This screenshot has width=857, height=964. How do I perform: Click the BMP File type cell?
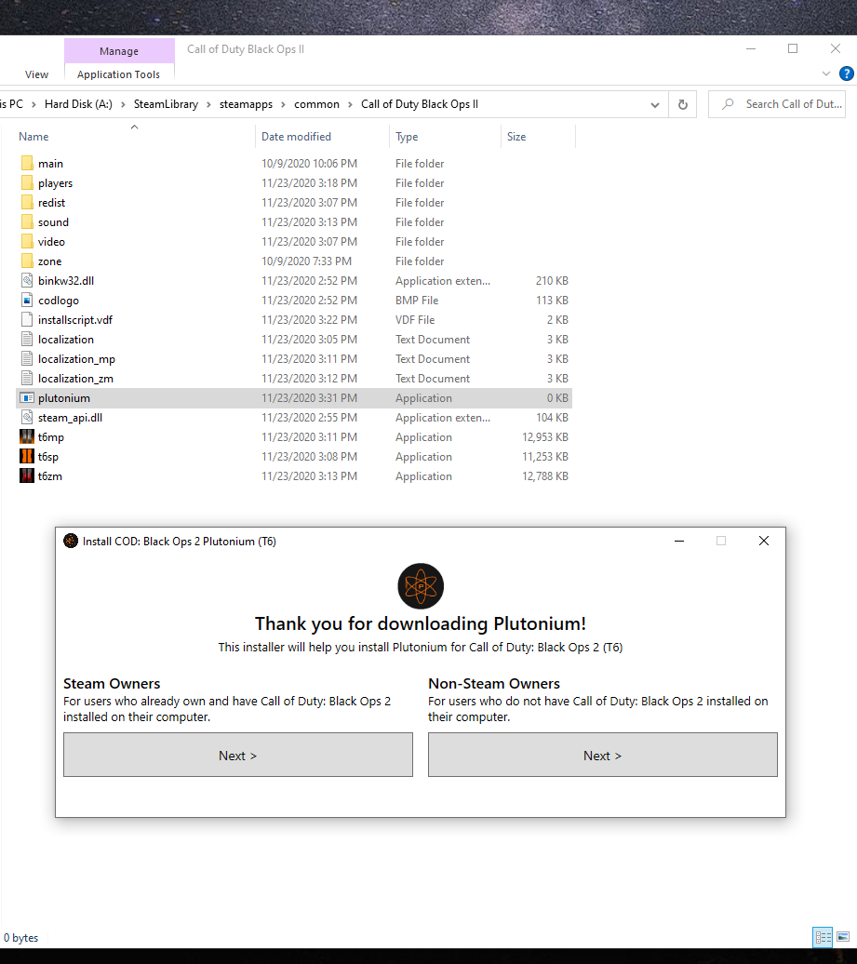(x=417, y=301)
